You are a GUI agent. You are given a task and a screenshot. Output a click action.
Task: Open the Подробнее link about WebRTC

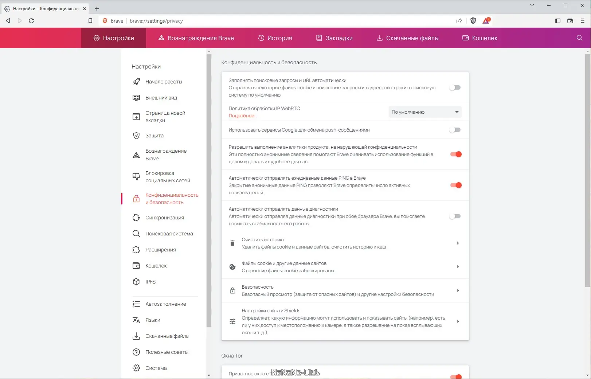tap(243, 116)
